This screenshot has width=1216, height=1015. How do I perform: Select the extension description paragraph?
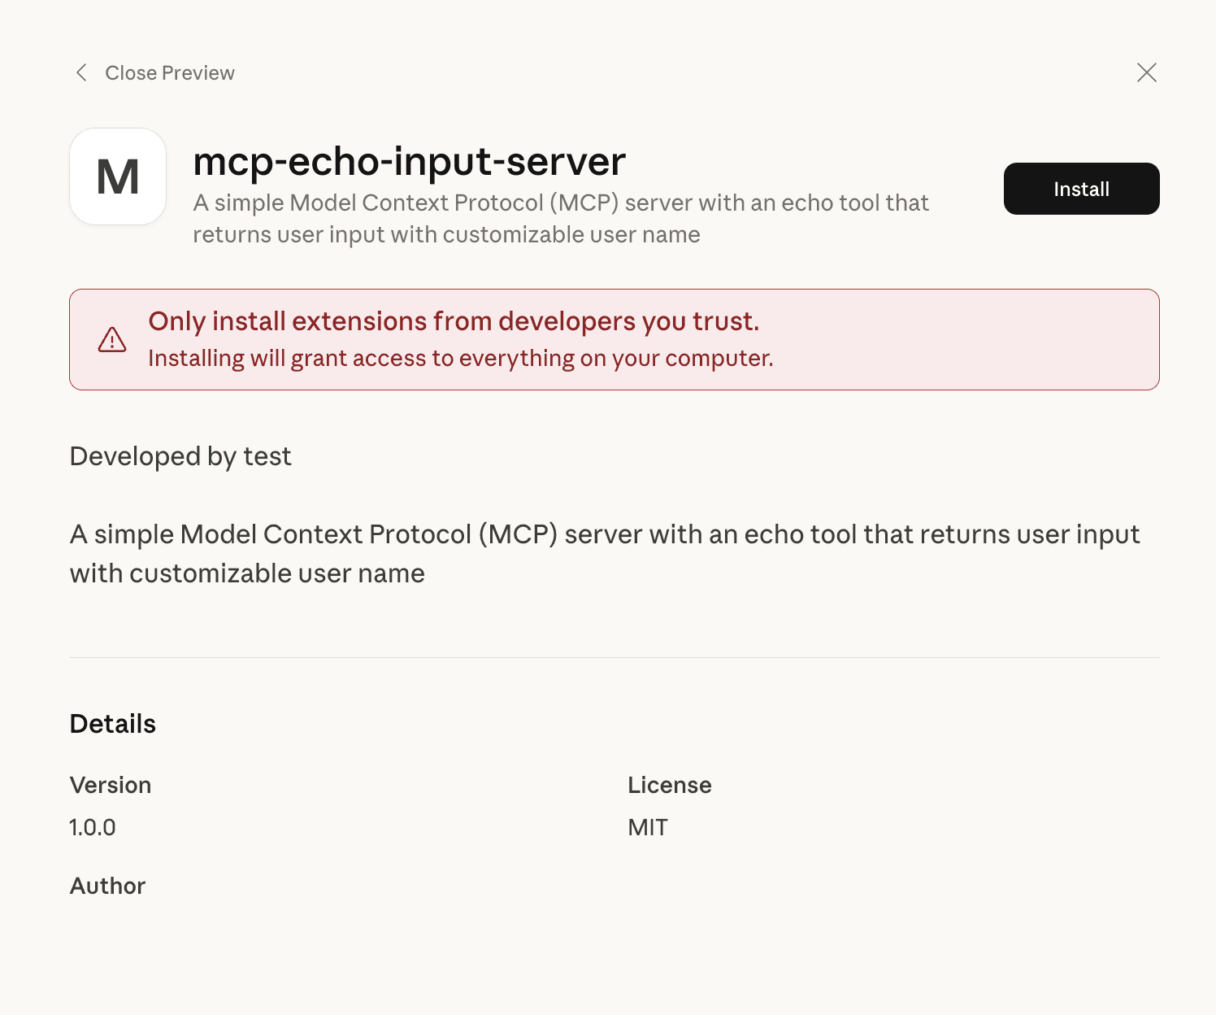605,553
